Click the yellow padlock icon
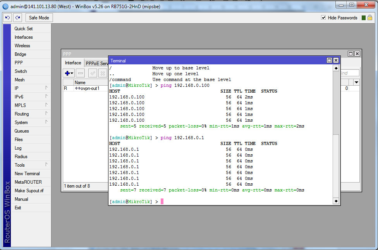Screen dimensions: 378x250 370,18
